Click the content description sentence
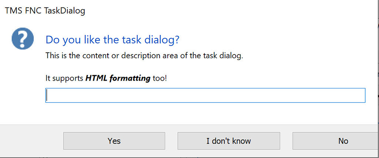Screen dimensions: 379x158 click(x=144, y=56)
